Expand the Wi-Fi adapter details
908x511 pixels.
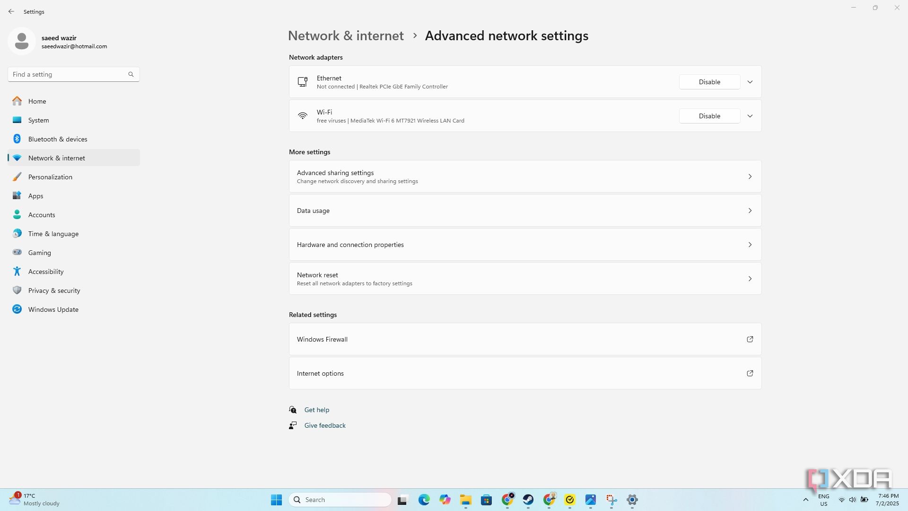click(750, 116)
